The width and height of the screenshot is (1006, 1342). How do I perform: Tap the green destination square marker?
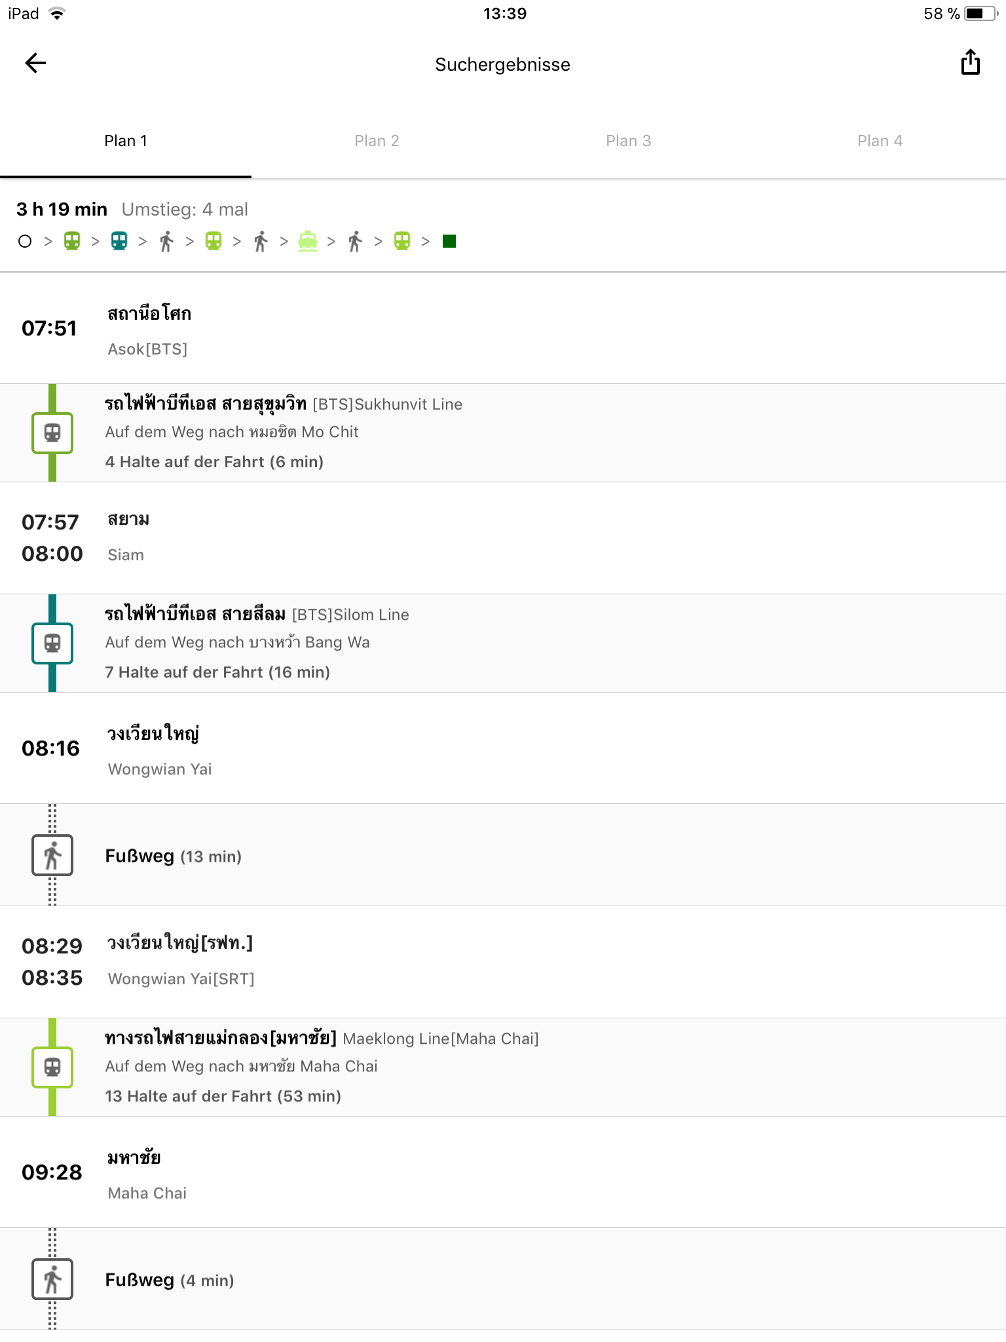[x=449, y=241]
